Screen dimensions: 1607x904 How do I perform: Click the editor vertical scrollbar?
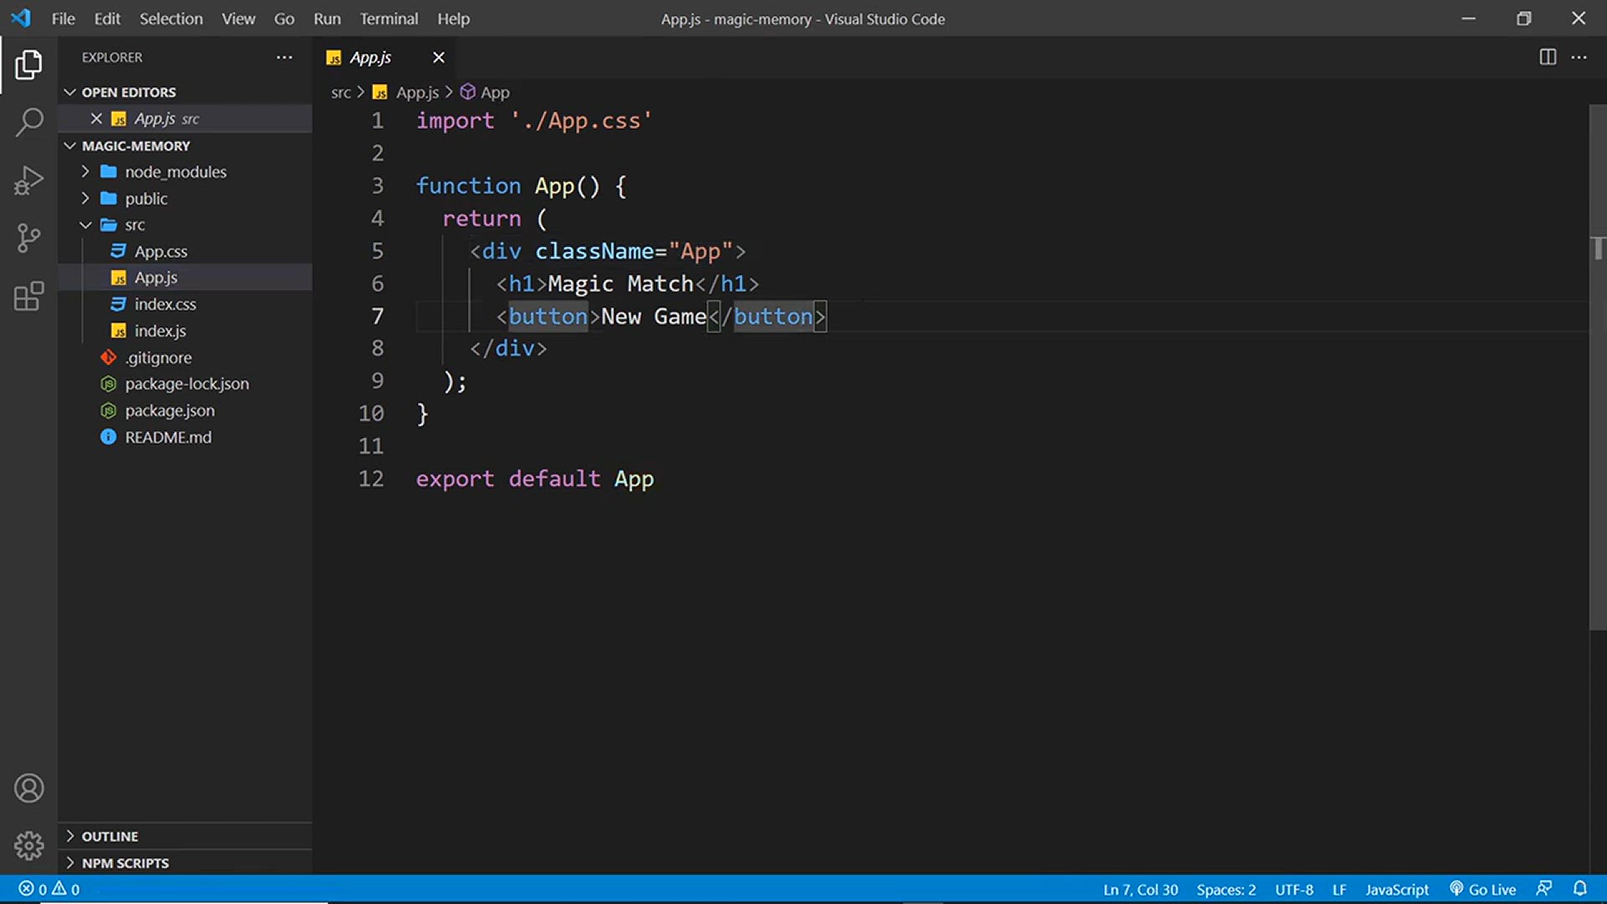(1597, 368)
